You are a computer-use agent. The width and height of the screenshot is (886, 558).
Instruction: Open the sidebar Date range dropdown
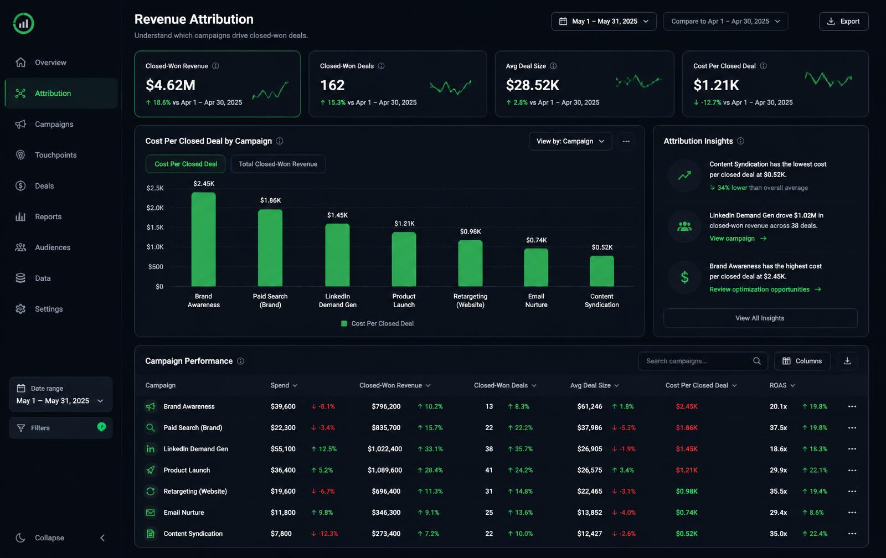(61, 394)
